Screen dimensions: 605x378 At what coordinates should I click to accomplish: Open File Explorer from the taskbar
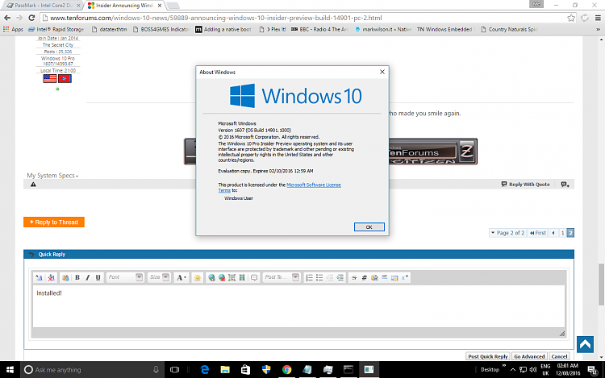click(x=225, y=369)
